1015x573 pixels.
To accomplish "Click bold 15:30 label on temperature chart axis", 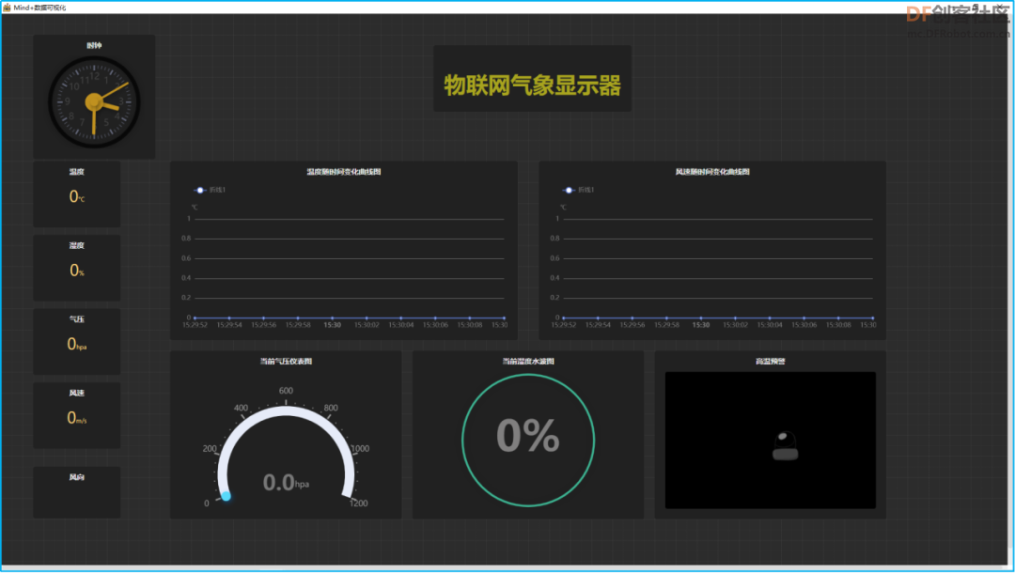I will click(332, 325).
